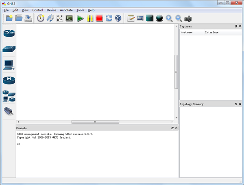Sort captures by Interface column

[x=223, y=32]
